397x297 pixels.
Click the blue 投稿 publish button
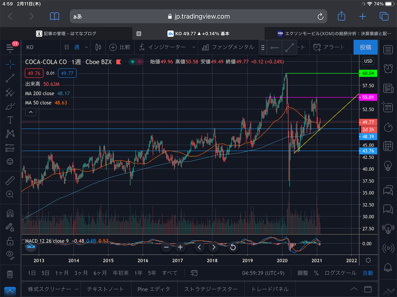[365, 47]
